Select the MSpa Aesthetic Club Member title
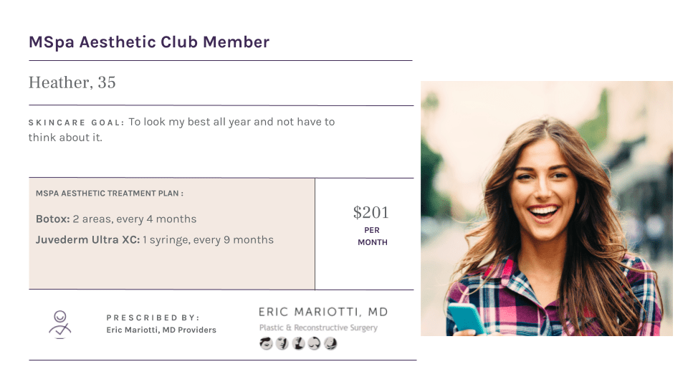The image size is (688, 387). tap(149, 42)
